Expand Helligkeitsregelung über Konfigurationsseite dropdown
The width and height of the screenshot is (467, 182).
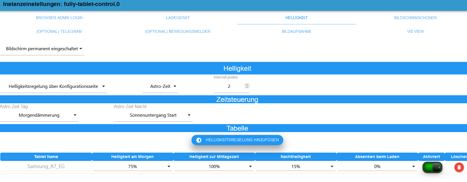point(53,86)
